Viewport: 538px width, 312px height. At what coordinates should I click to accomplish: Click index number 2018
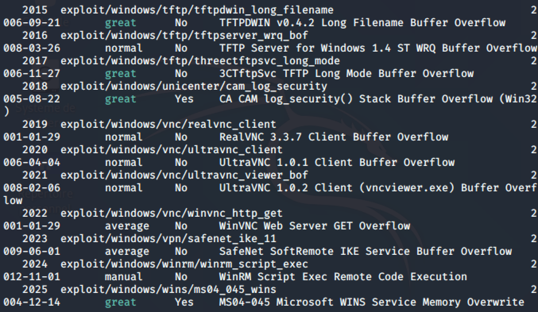(35, 86)
